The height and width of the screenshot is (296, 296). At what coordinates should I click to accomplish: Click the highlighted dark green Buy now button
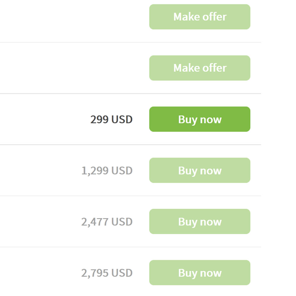(200, 119)
